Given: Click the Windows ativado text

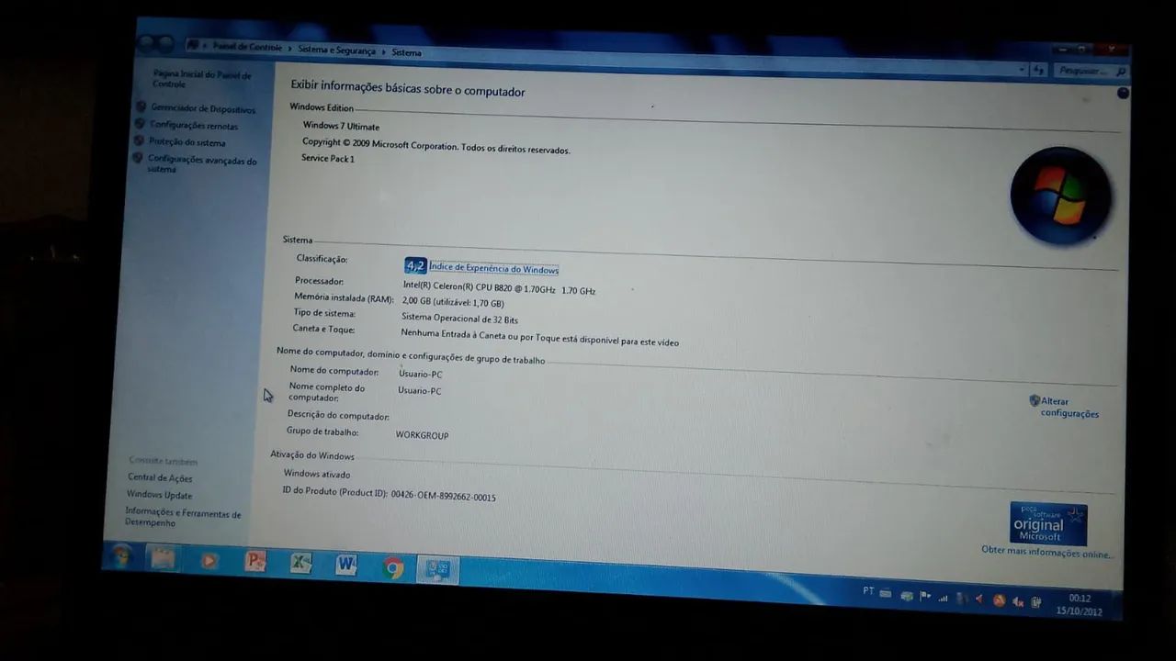Looking at the screenshot, I should click(317, 474).
